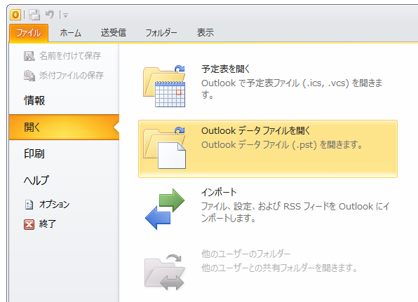The height and width of the screenshot is (302, 418).
Task: Click the Send/Receive all folders quick access icon
Action: pyautogui.click(x=34, y=15)
